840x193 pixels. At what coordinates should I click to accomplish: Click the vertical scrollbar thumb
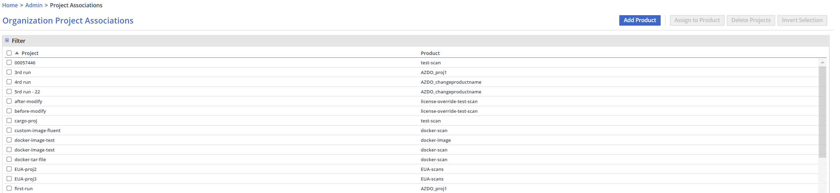(822, 112)
